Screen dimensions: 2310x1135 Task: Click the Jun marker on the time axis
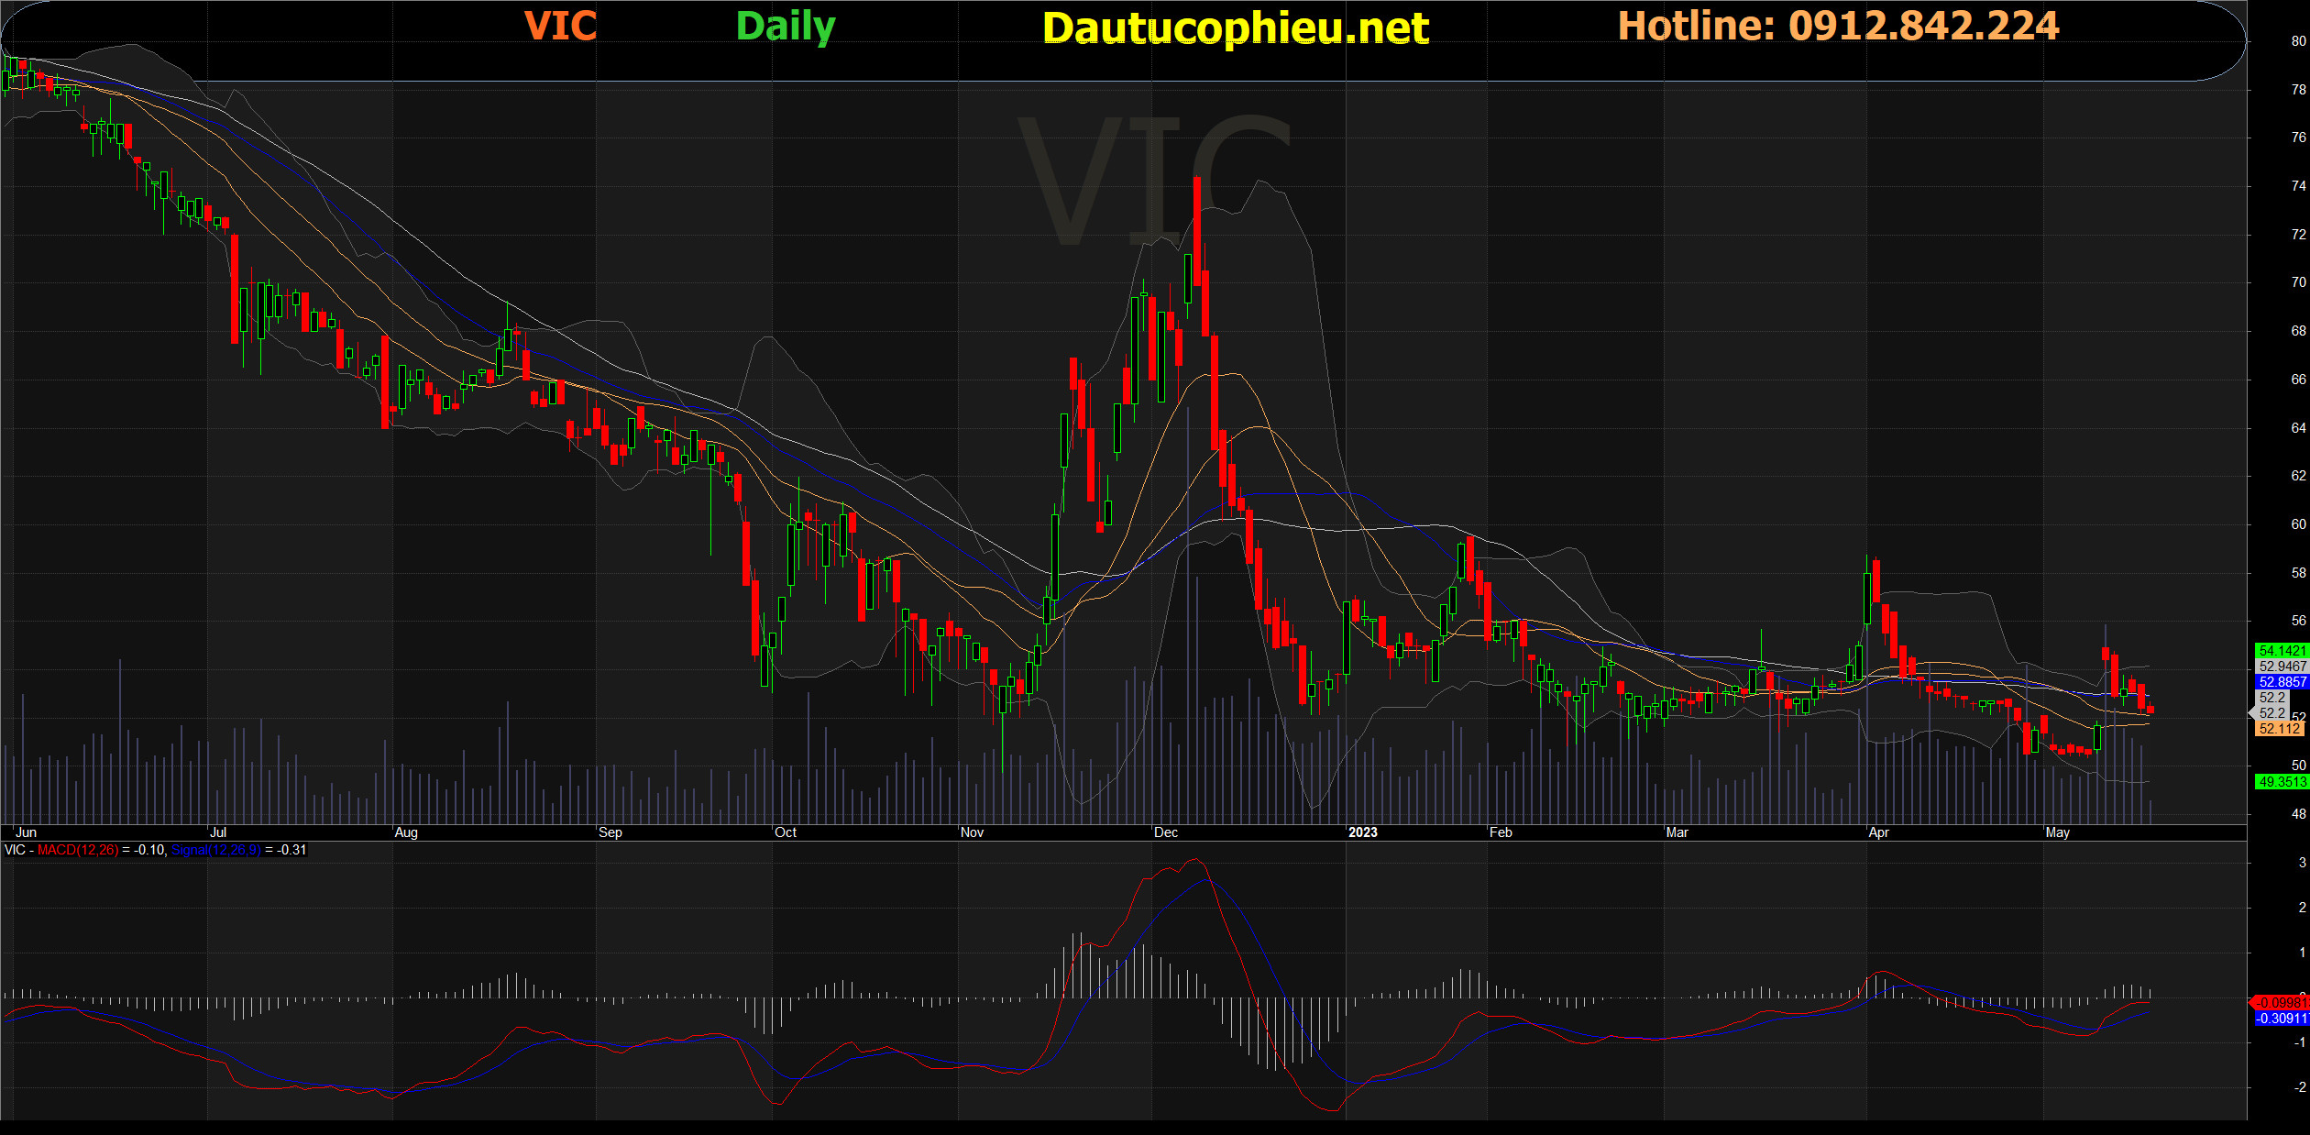click(x=27, y=832)
